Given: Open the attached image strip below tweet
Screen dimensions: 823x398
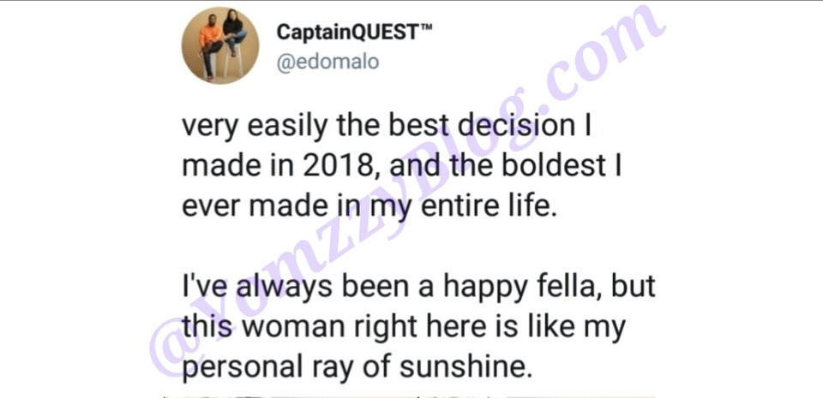Looking at the screenshot, I should tap(410, 397).
